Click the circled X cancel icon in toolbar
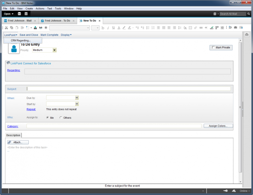The width and height of the screenshot is (253, 195). (46, 28)
